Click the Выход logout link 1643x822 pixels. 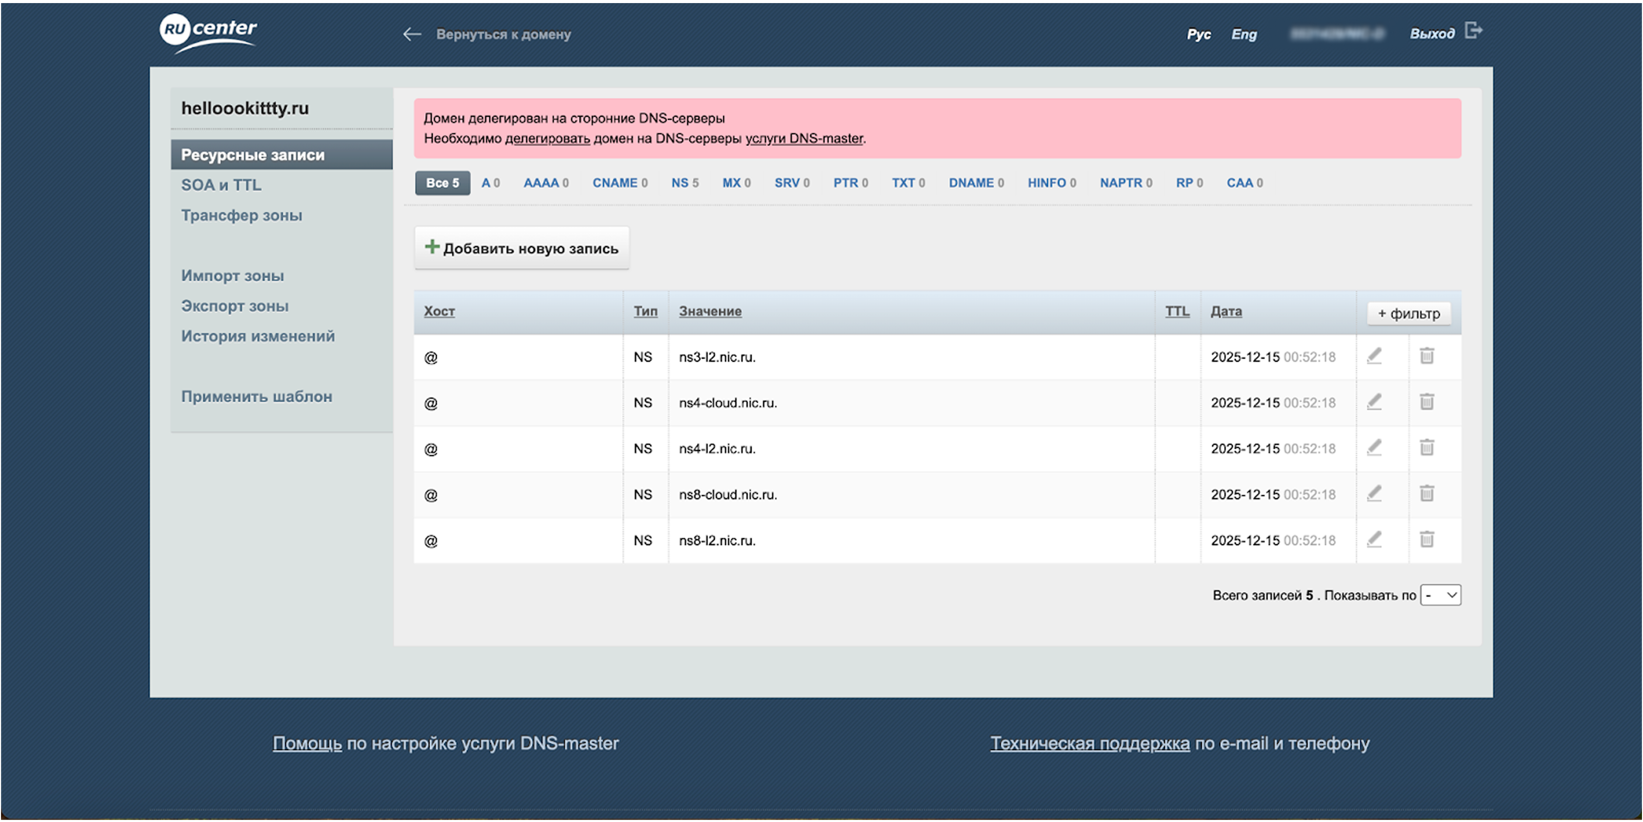[x=1432, y=34]
